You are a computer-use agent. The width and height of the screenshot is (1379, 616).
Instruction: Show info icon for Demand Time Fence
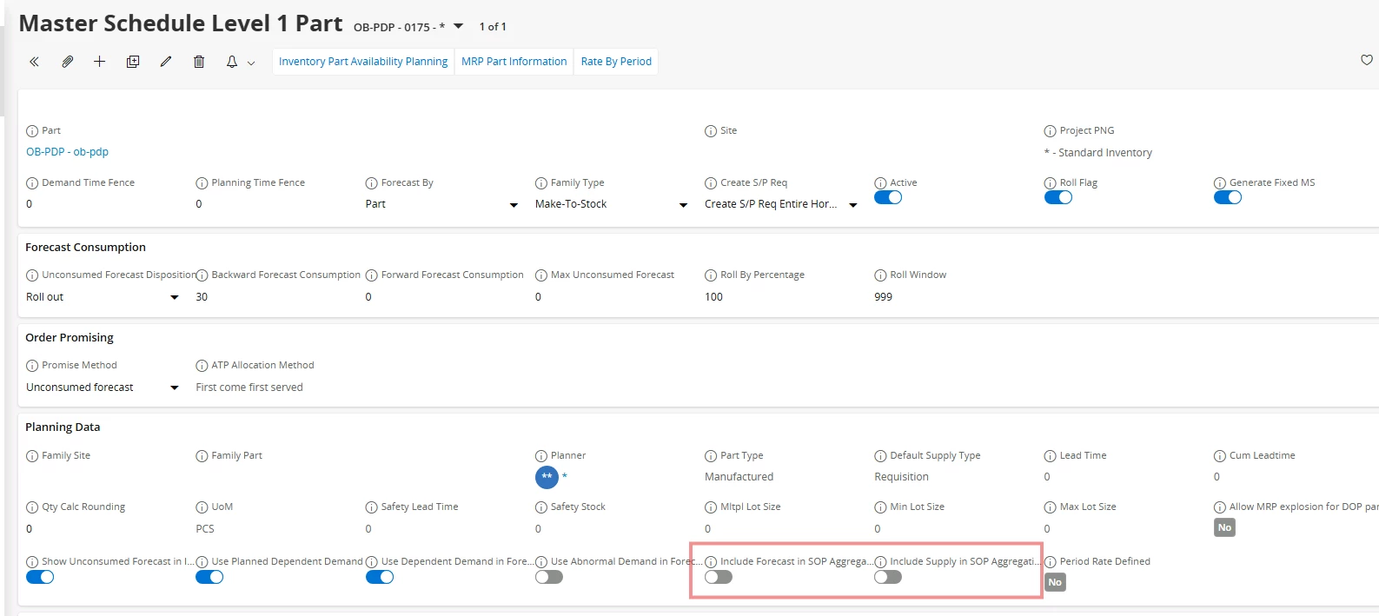click(x=32, y=183)
